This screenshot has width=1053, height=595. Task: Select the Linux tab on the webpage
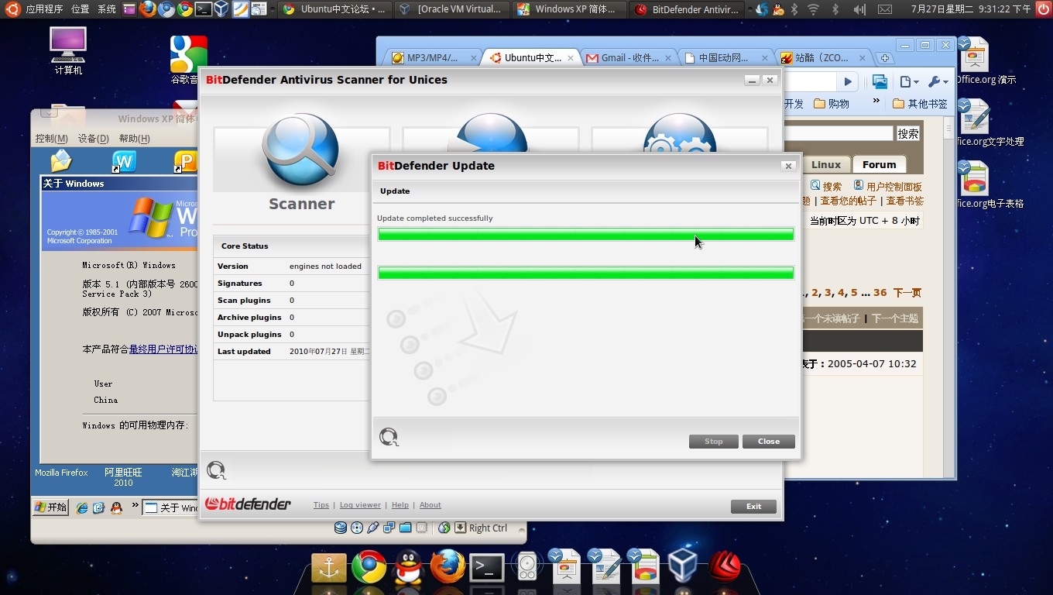point(825,164)
